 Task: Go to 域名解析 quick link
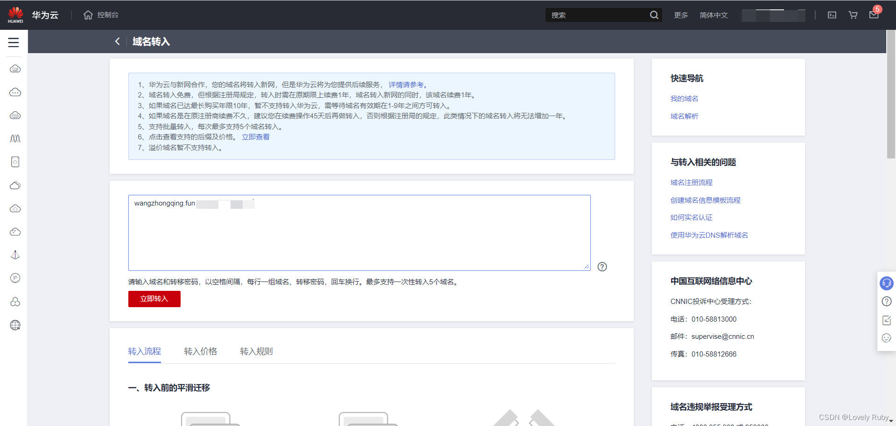point(685,117)
